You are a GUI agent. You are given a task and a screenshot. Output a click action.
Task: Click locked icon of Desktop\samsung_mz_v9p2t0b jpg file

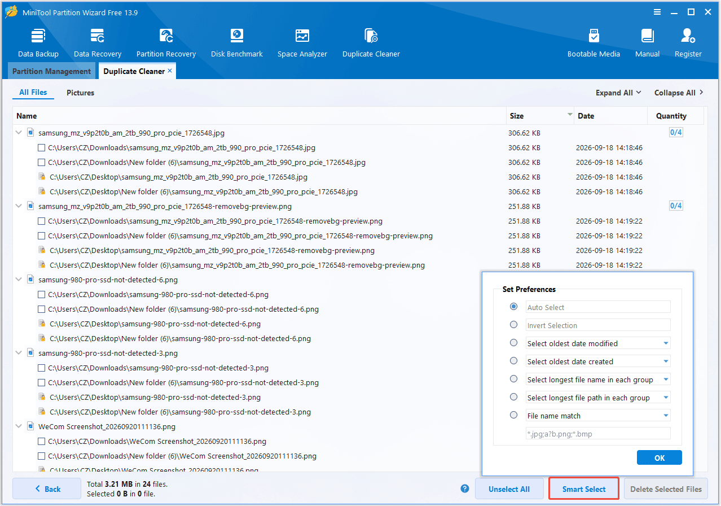[x=42, y=177]
